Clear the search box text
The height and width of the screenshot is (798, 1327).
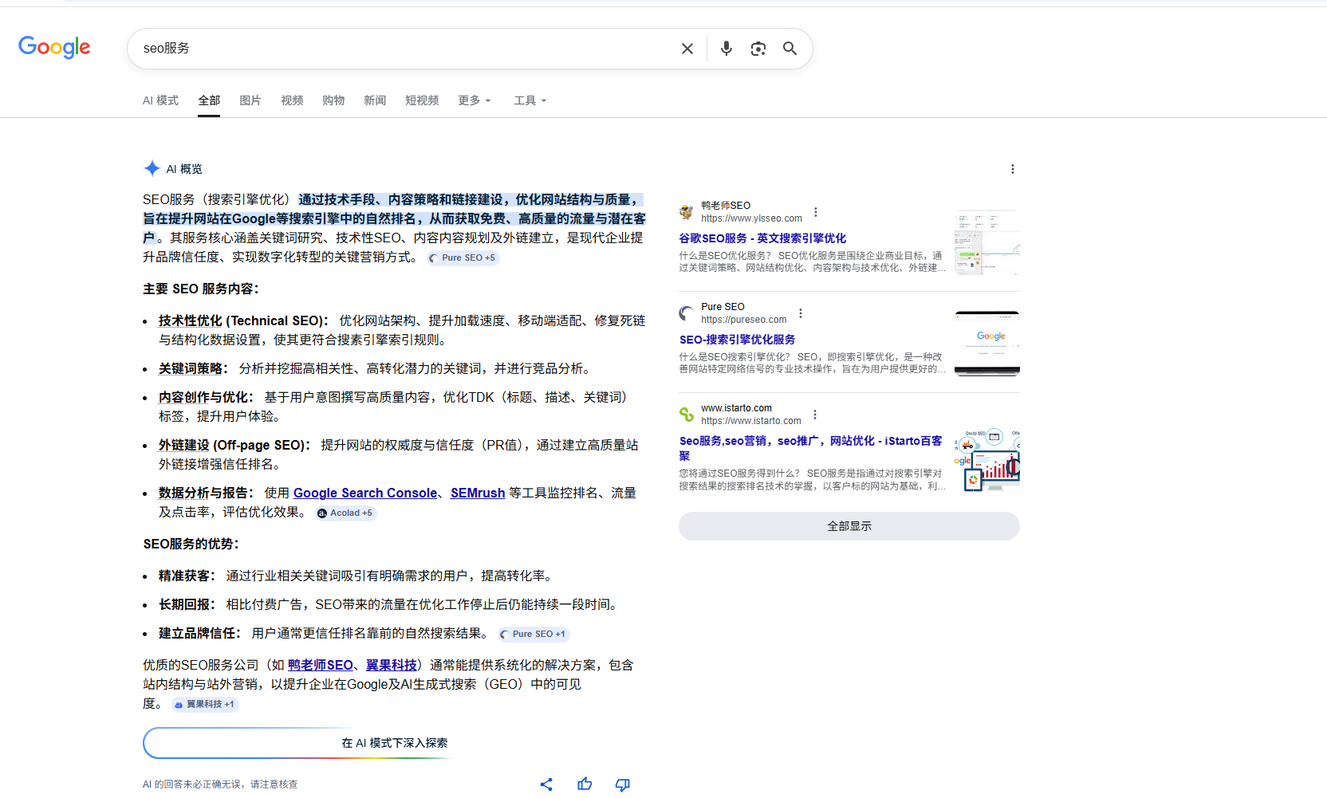tap(687, 49)
